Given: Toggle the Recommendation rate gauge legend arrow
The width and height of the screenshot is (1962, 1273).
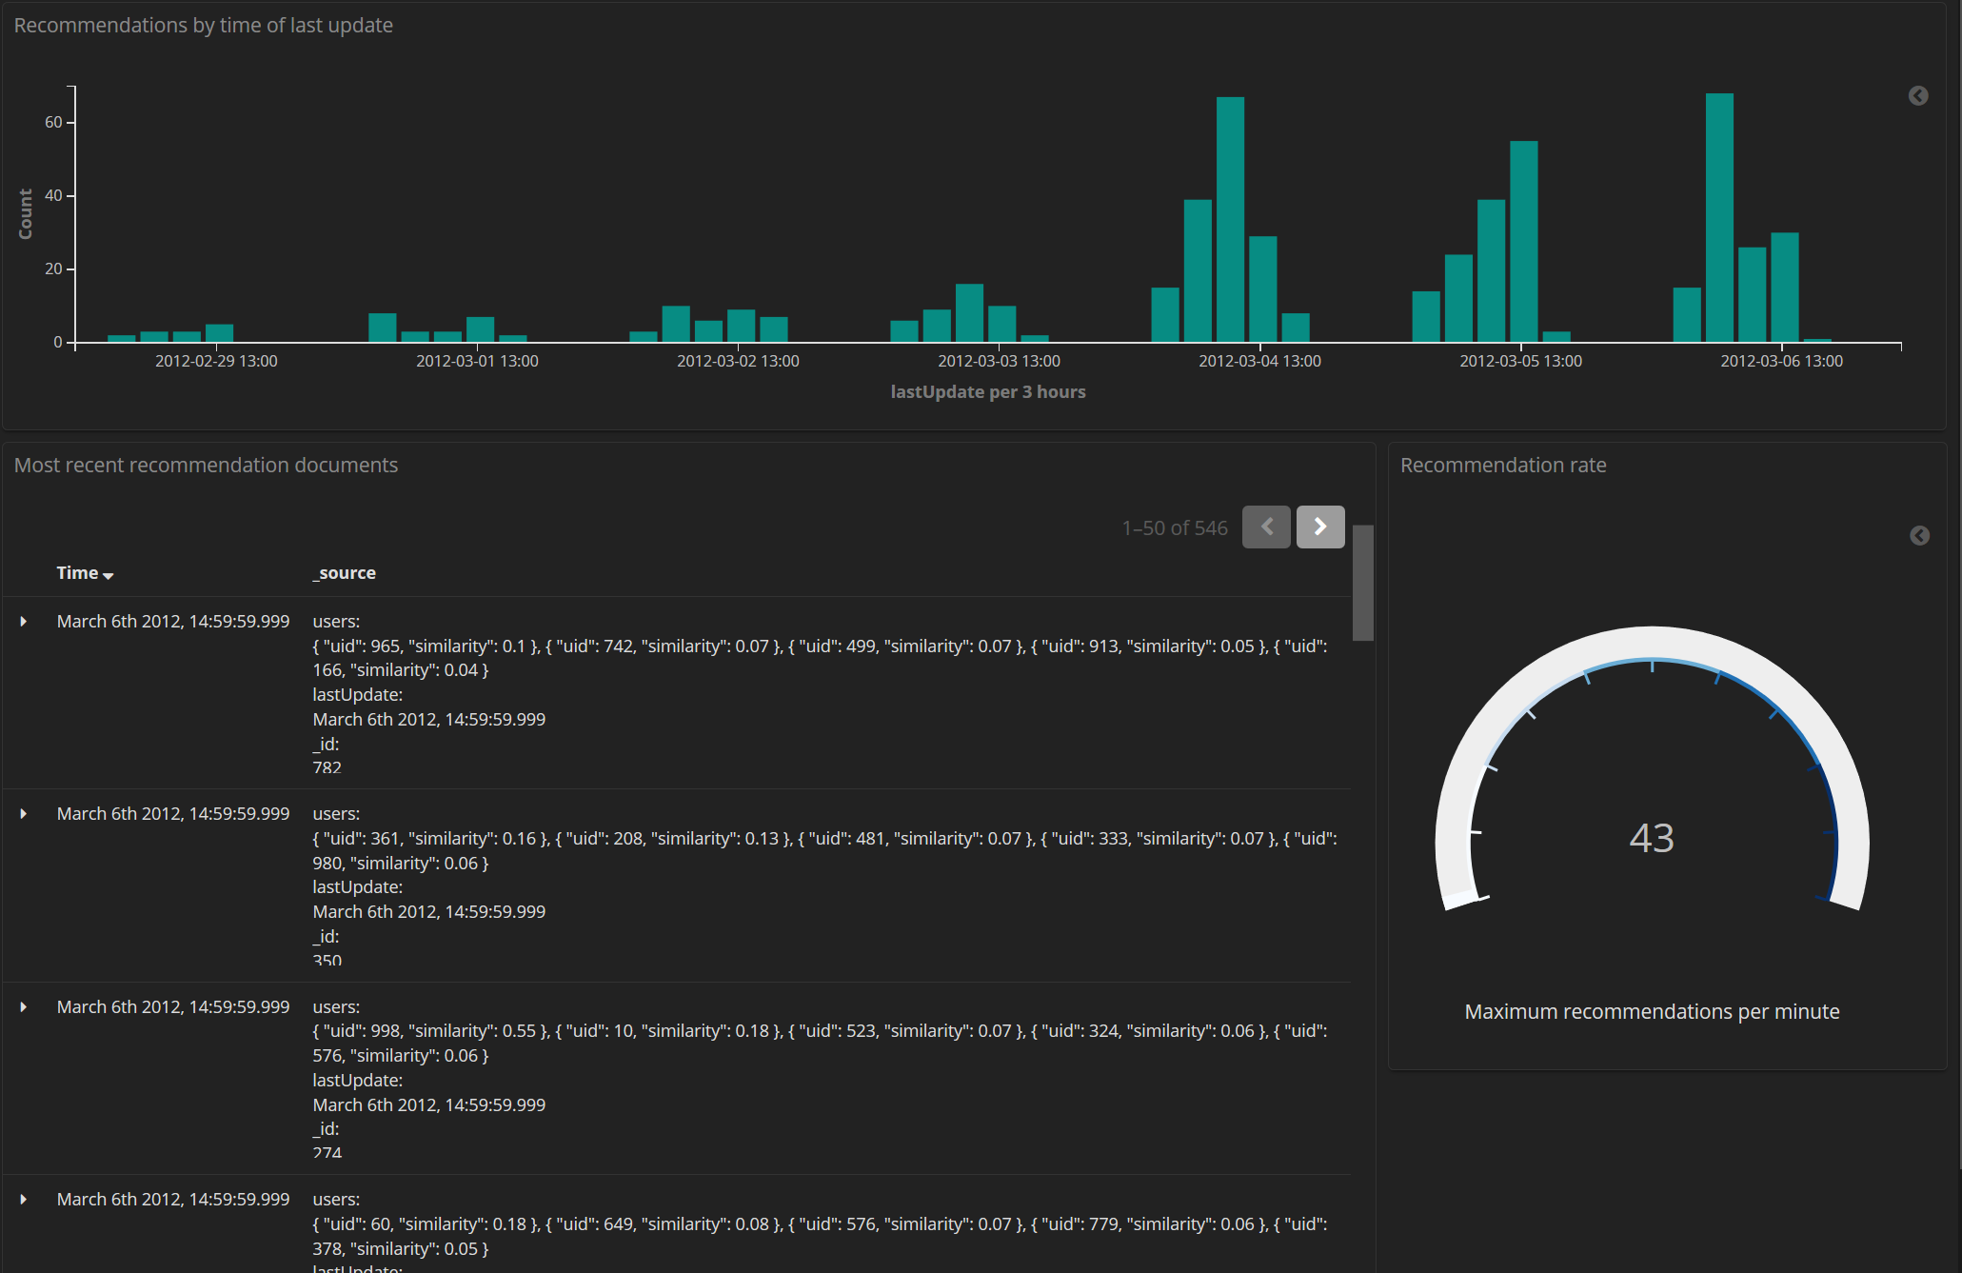Looking at the screenshot, I should pyautogui.click(x=1919, y=536).
